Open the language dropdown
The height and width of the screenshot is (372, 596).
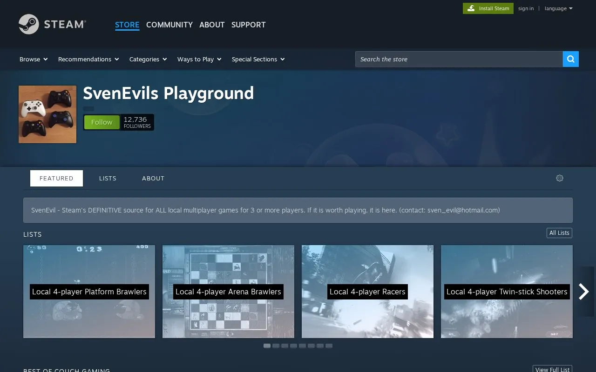[559, 8]
